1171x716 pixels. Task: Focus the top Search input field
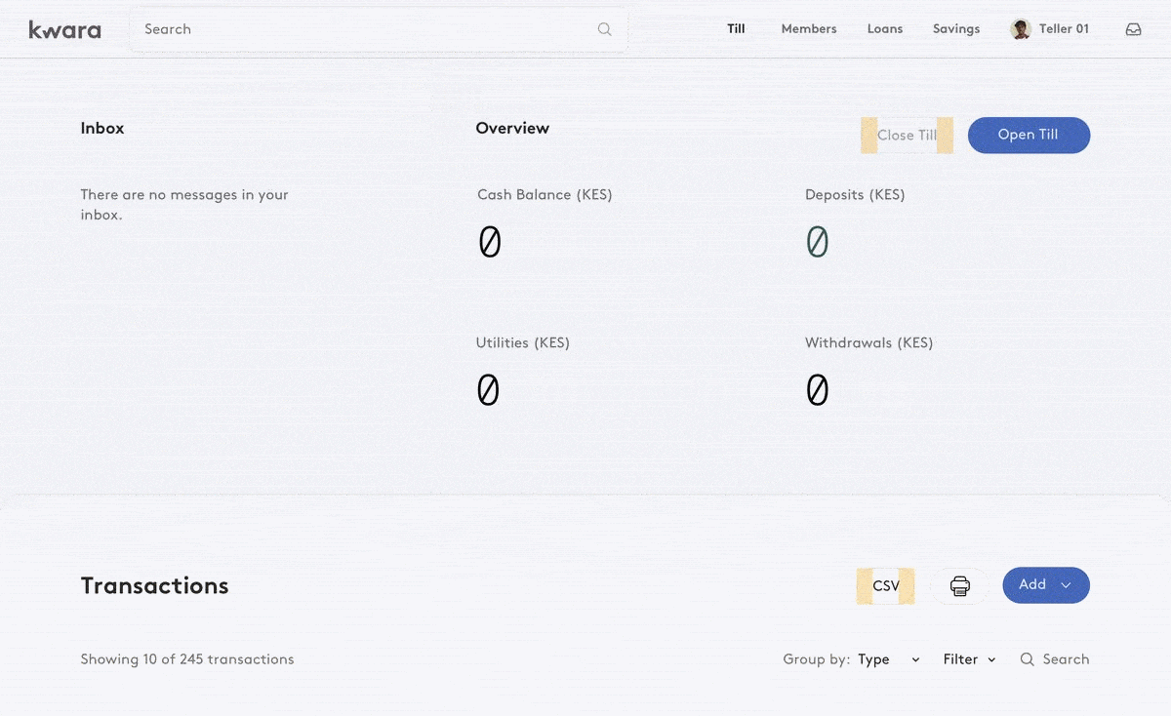[x=361, y=29]
